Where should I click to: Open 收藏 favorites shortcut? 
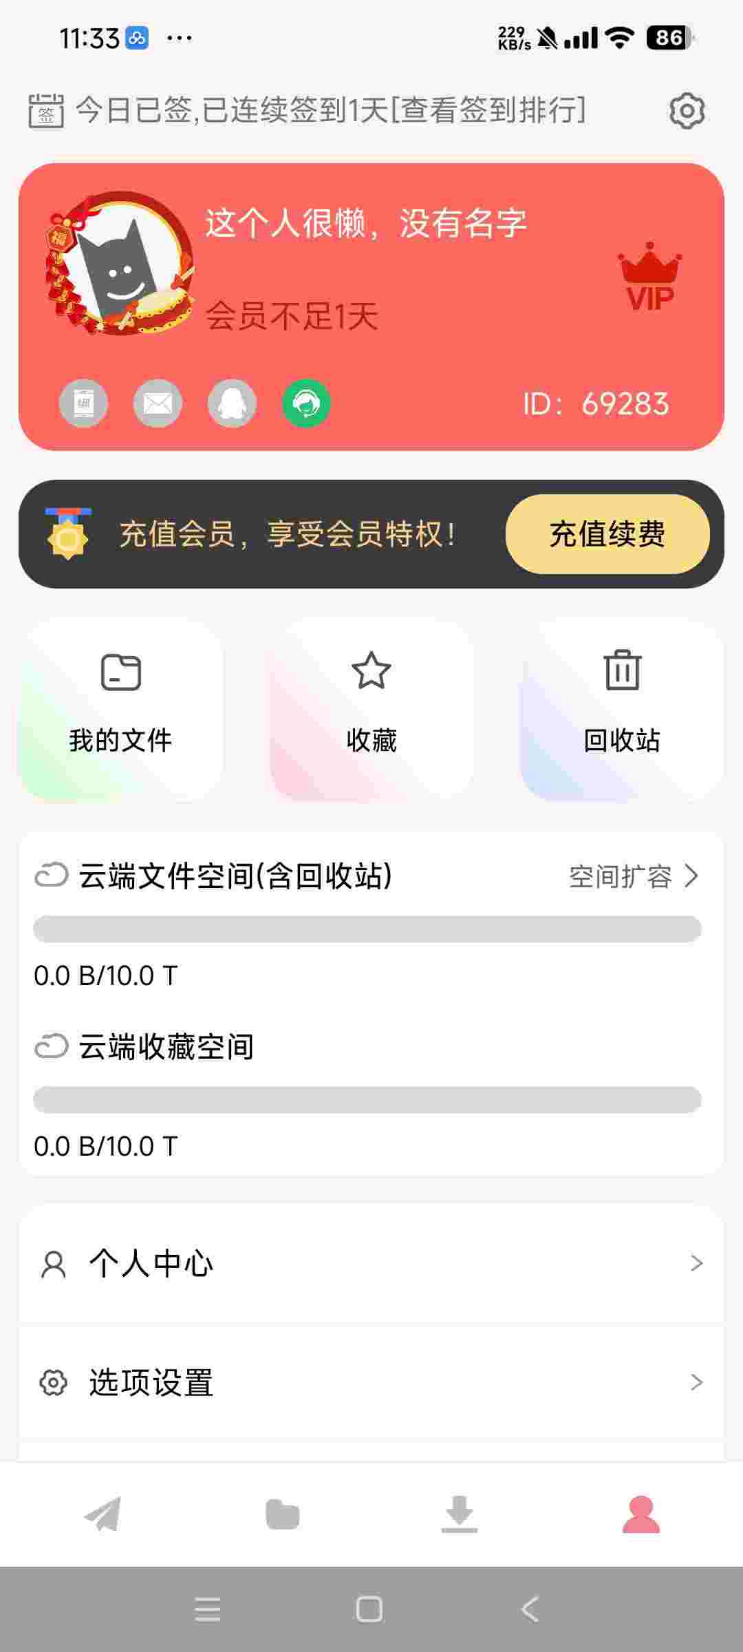coord(371,709)
